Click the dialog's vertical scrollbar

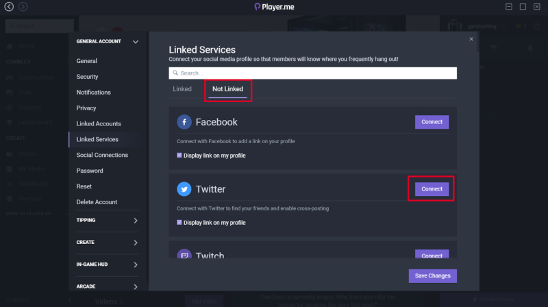click(x=477, y=42)
